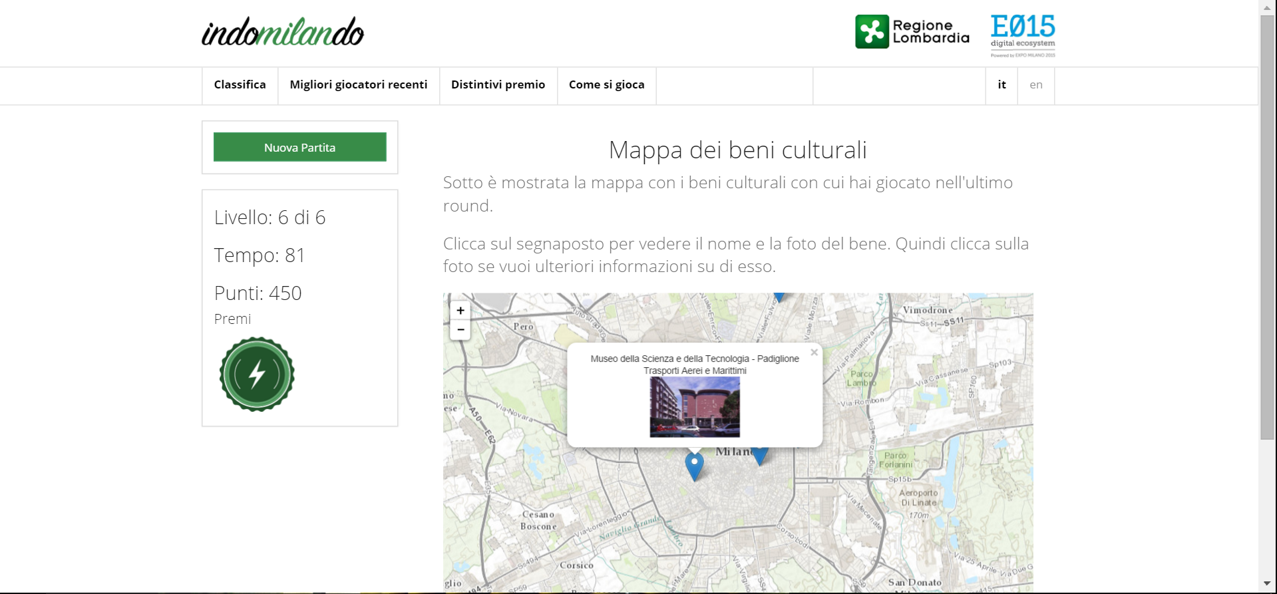Open Come si gioca instructions
Screen dimensions: 1277x594
pos(606,85)
